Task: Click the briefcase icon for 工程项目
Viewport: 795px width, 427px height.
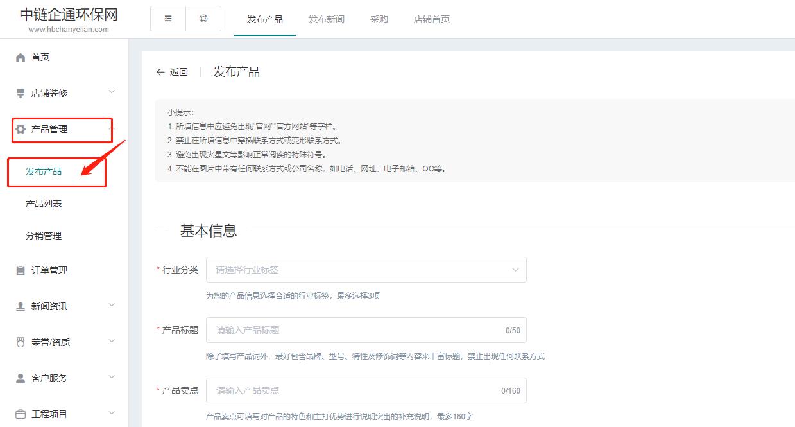Action: [x=21, y=414]
